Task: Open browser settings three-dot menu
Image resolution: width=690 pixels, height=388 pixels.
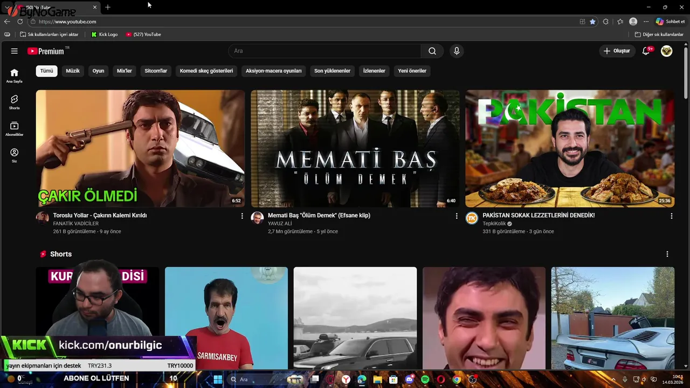Action: 646,22
